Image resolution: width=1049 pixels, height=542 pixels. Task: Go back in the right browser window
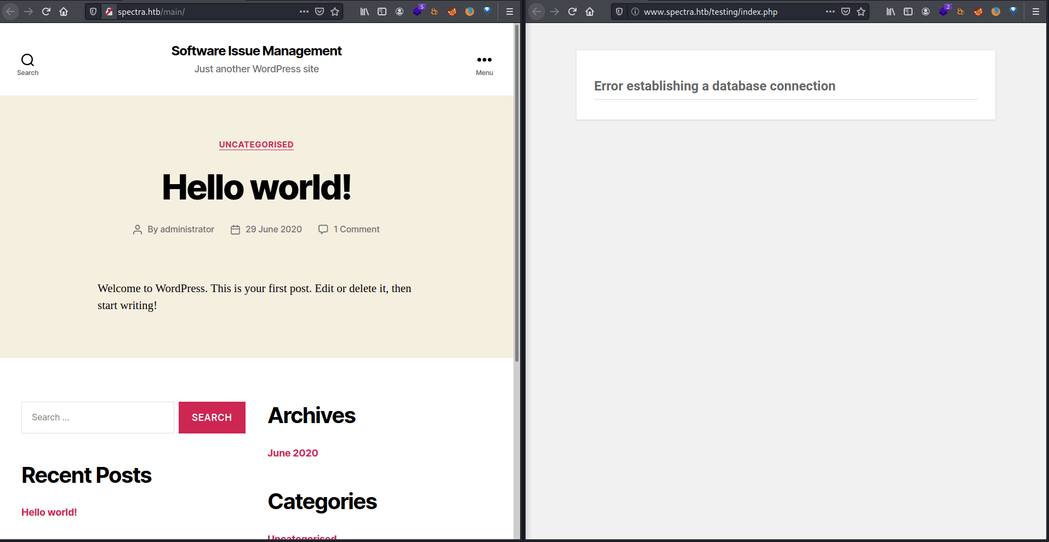pos(537,12)
